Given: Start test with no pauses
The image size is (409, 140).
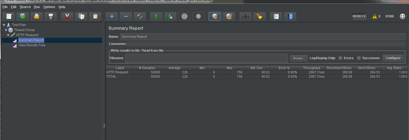Looking at the screenshot, I should [170, 17].
